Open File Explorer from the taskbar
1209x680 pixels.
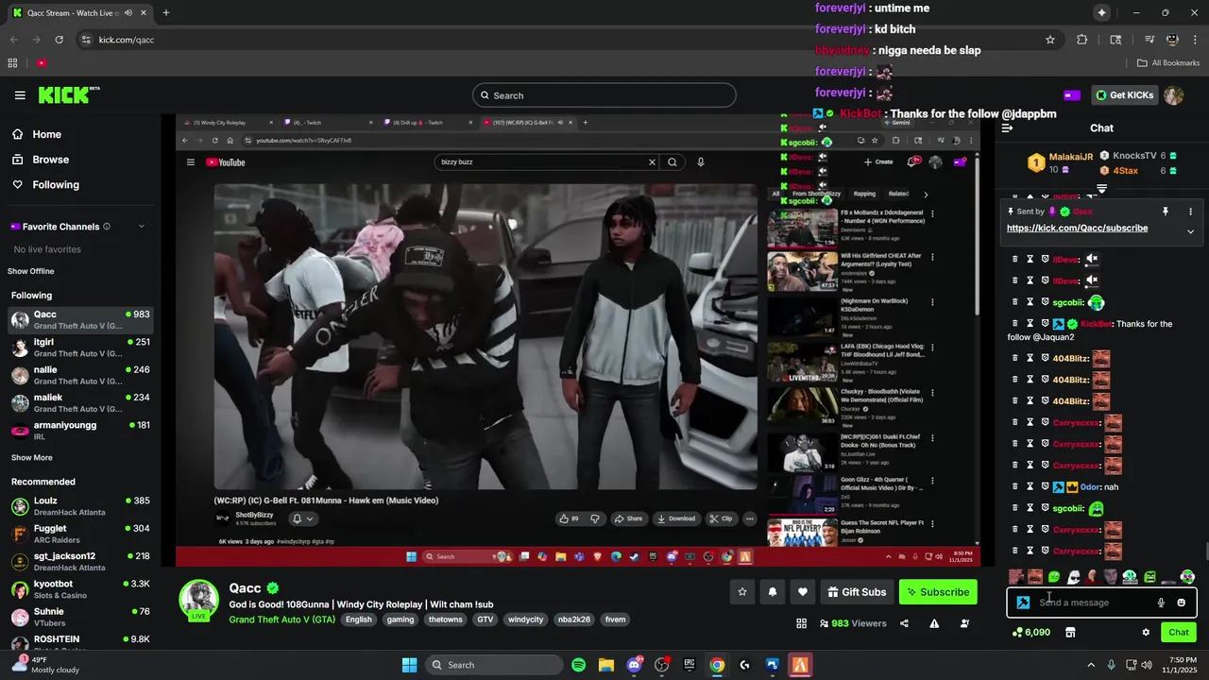(605, 665)
